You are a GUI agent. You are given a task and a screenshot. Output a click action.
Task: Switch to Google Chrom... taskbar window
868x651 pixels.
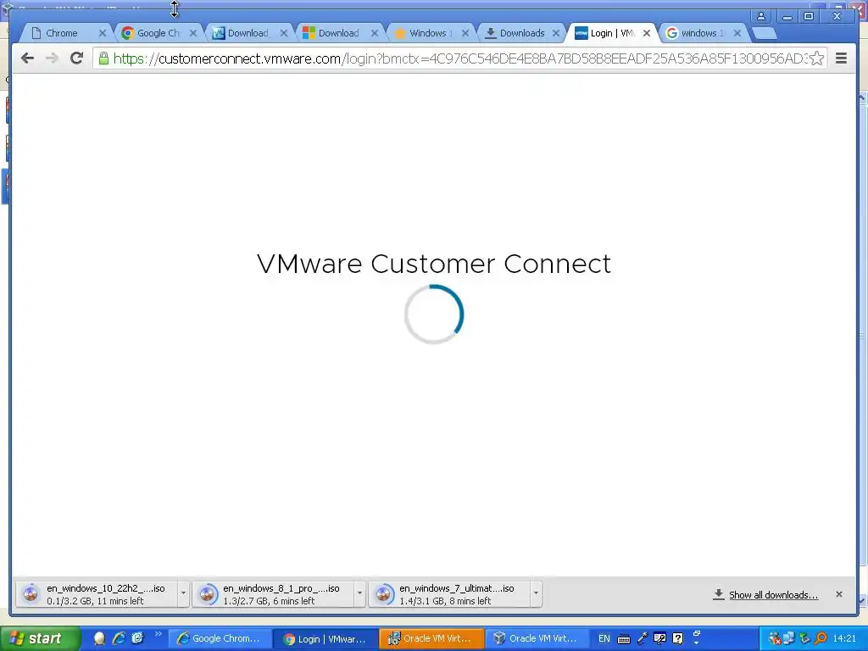pyautogui.click(x=219, y=639)
